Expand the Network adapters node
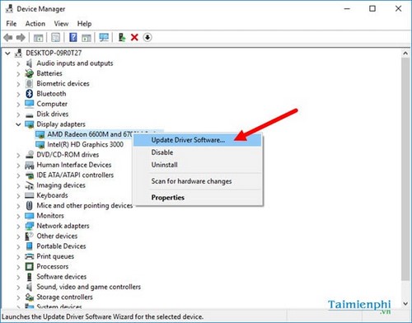412x323 pixels. click(x=18, y=227)
